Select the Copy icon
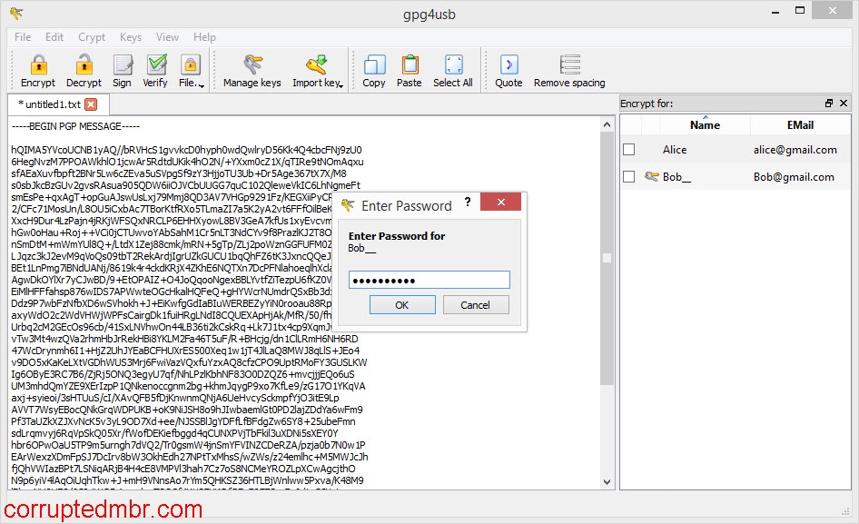The height and width of the screenshot is (524, 859). 373,68
